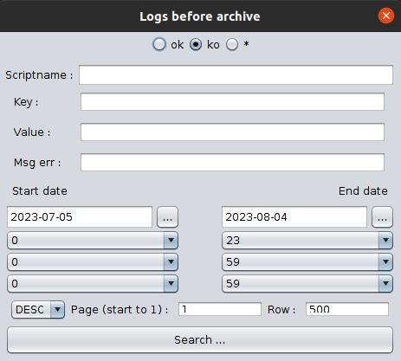Viewport: 401px width, 361px height.
Task: Click the Search ... button
Action: coord(200,340)
